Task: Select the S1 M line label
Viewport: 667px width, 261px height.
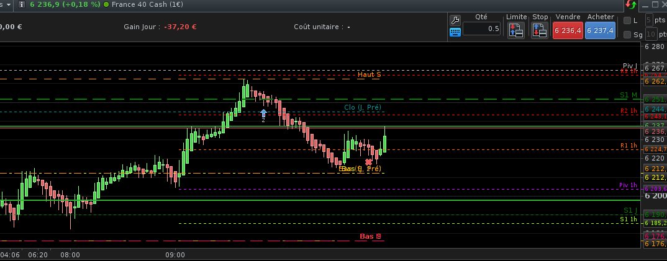Action: pyautogui.click(x=628, y=95)
